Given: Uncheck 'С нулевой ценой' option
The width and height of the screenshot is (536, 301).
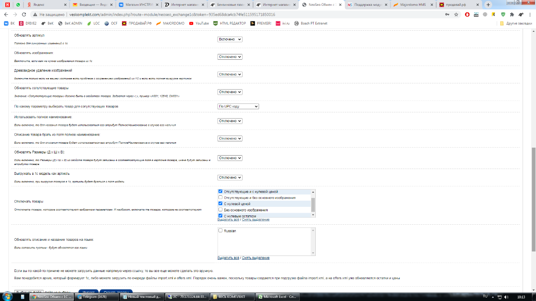Looking at the screenshot, I should point(220,203).
